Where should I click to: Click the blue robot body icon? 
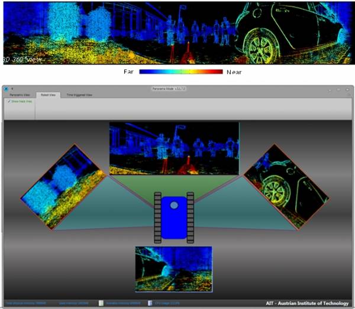point(174,216)
